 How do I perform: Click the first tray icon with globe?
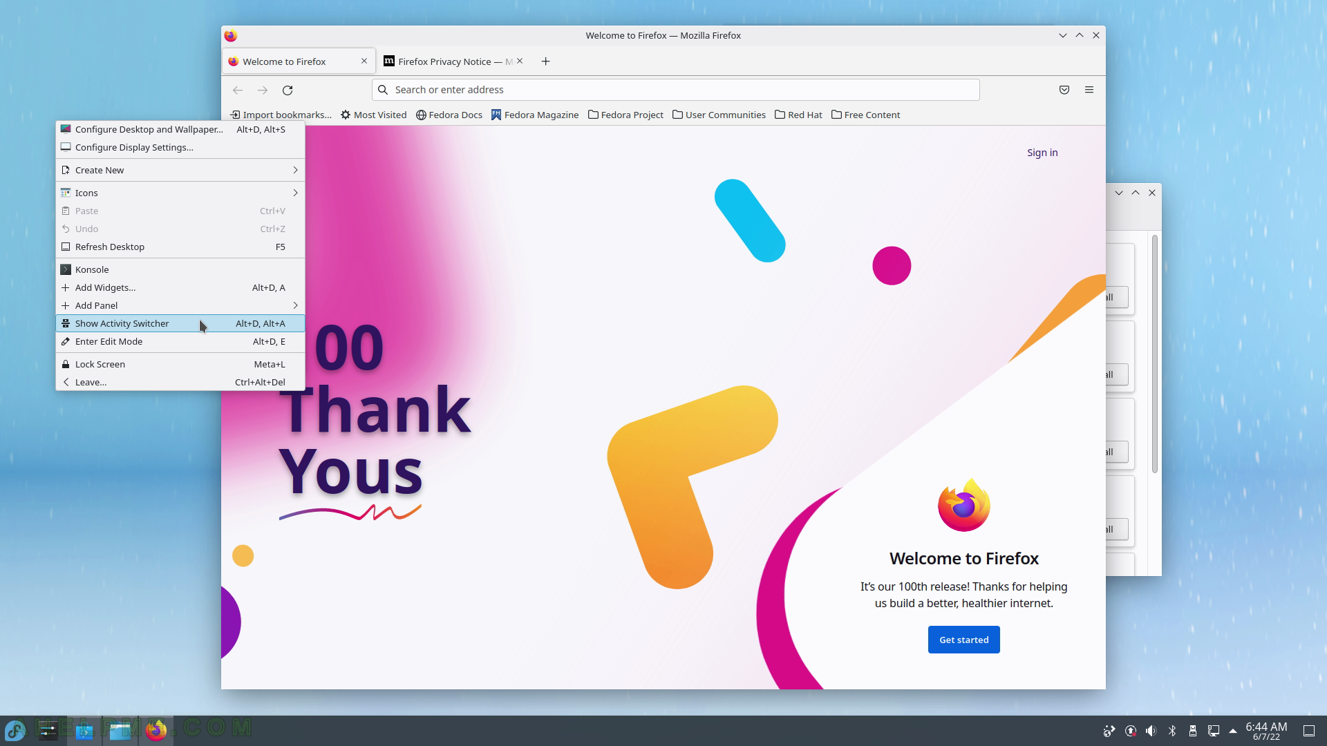pyautogui.click(x=1109, y=731)
